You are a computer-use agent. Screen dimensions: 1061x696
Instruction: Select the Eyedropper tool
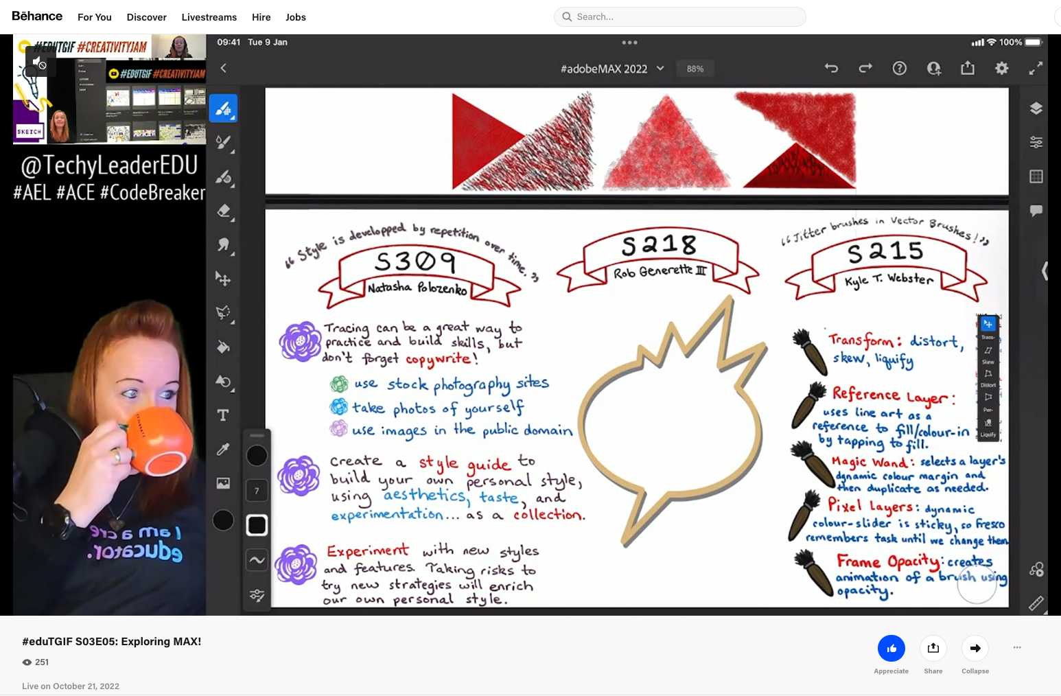click(223, 450)
